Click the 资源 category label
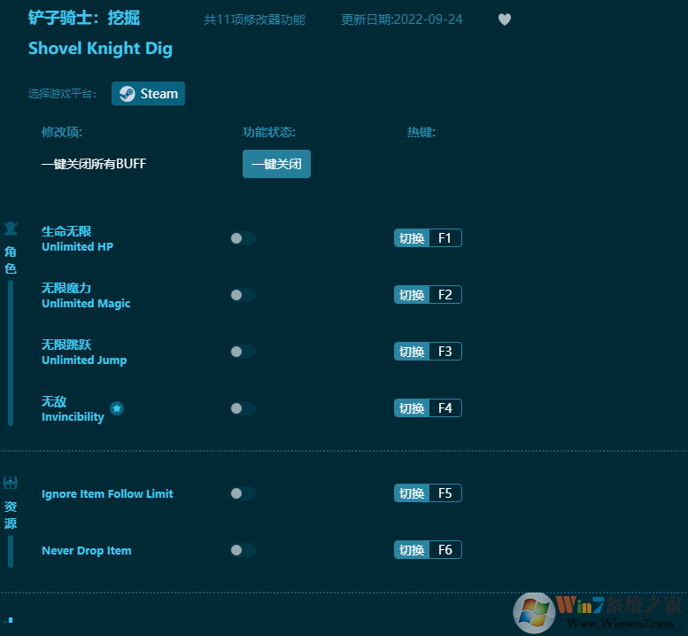 11,515
